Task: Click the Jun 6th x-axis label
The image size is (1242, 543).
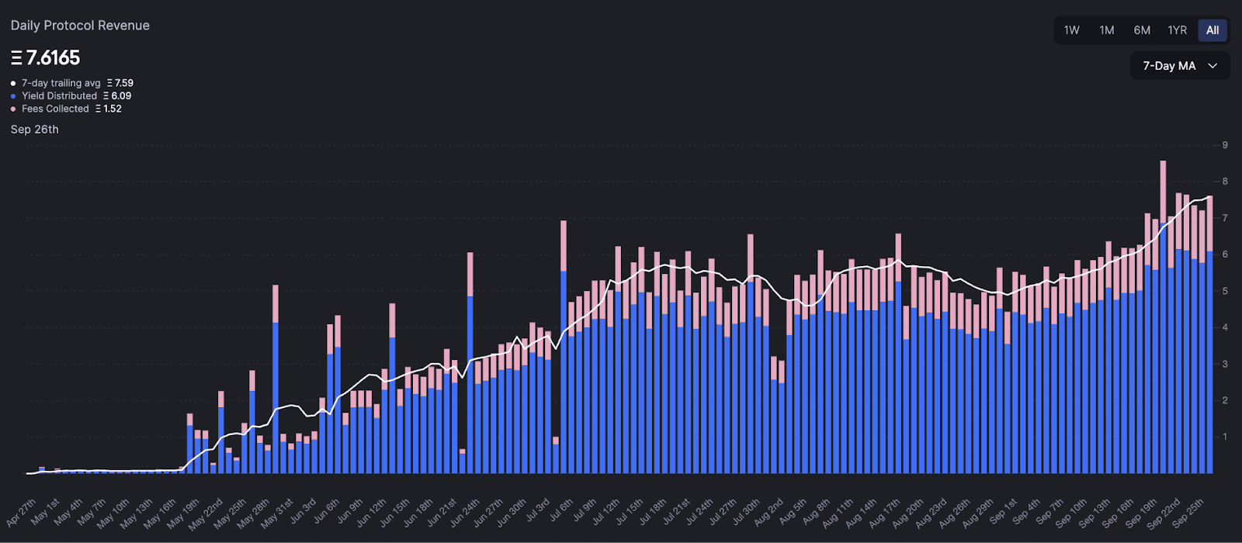Action: (x=327, y=511)
